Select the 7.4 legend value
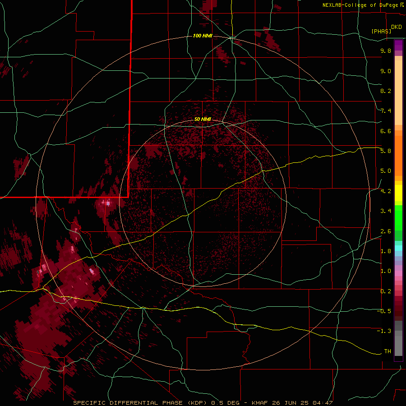This screenshot has height=406, width=406. [386, 111]
